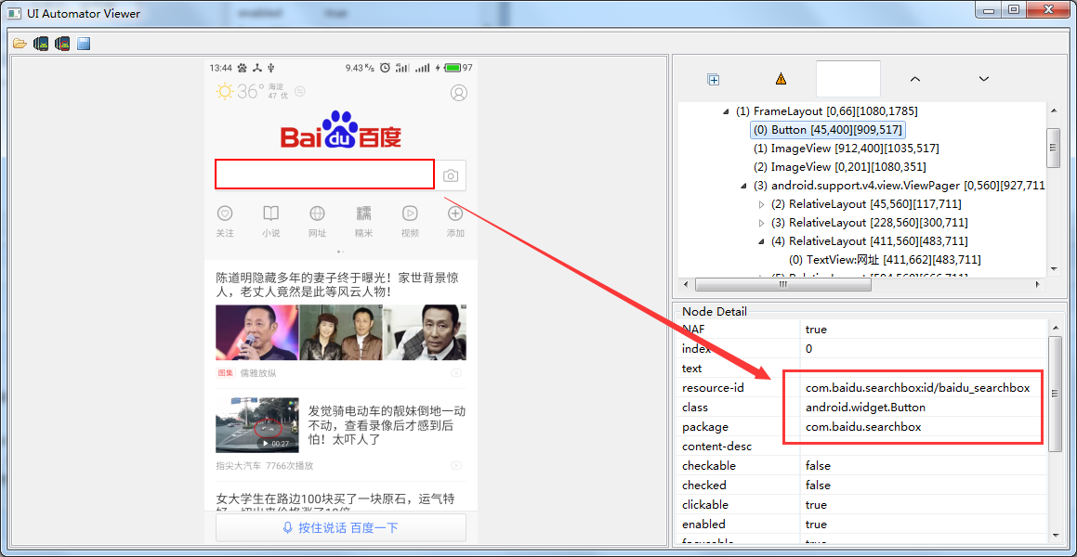Viewport: 1077px width, 557px height.
Task: Tap the weather refresh circle icon
Action: coord(299,91)
